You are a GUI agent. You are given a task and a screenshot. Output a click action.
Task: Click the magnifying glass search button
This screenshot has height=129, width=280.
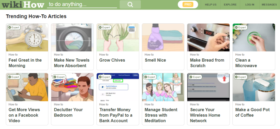[x=130, y=5]
